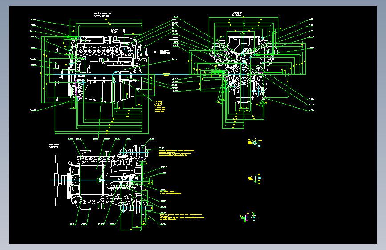Select the white crosshair circle detail symbol
The image size is (386, 250).
[254, 218]
